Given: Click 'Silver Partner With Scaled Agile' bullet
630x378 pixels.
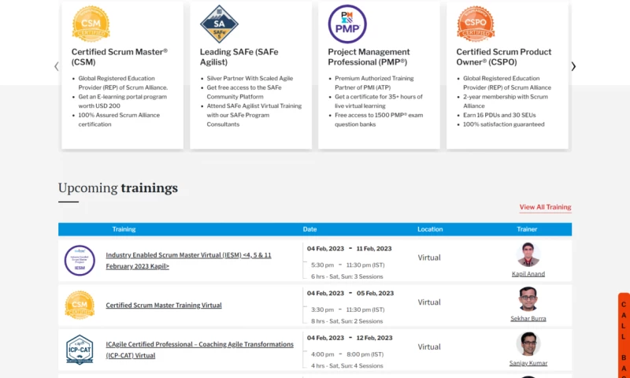Looking at the screenshot, I should click(x=250, y=78).
